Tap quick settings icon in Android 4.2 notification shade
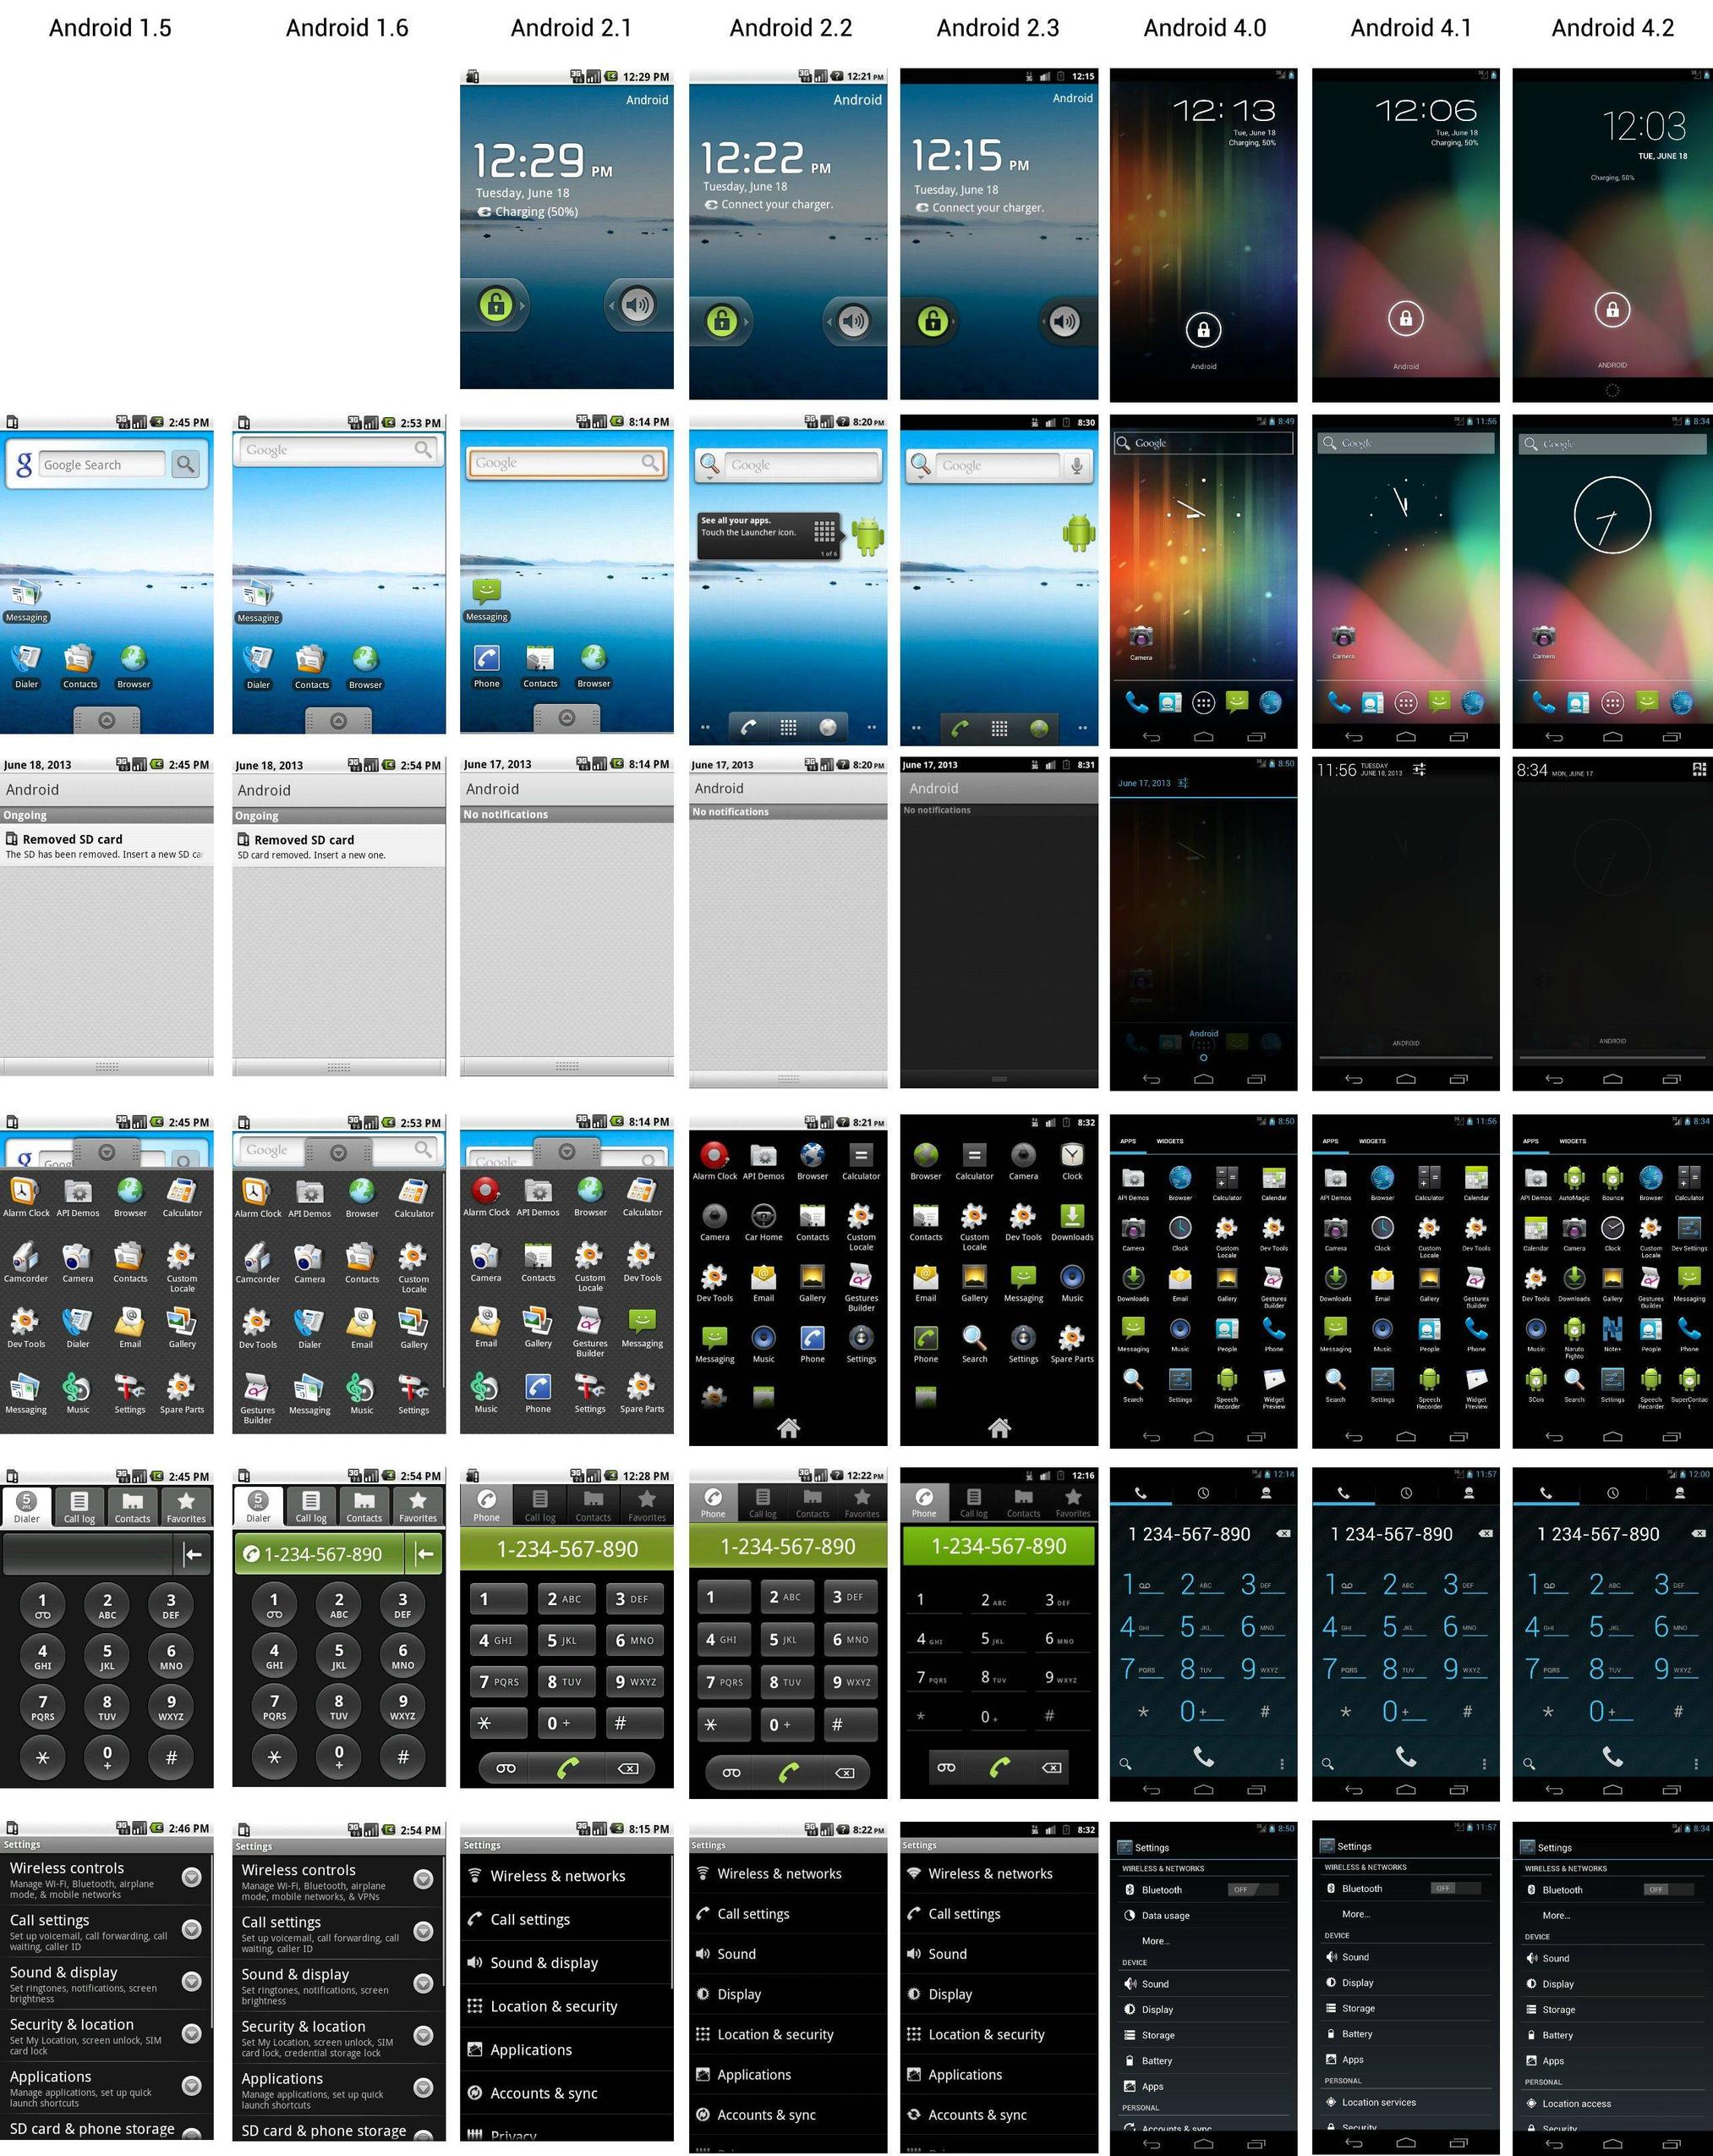The width and height of the screenshot is (1713, 2156). 1699,769
